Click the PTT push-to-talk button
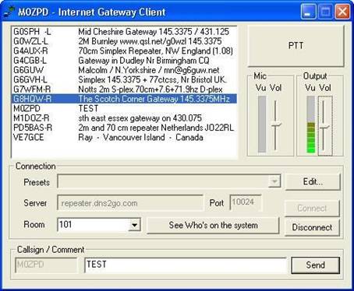The height and width of the screenshot is (291, 354). (296, 46)
